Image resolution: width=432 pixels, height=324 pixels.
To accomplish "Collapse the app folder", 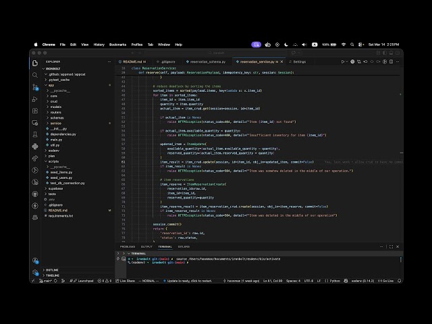I will [x=51, y=85].
